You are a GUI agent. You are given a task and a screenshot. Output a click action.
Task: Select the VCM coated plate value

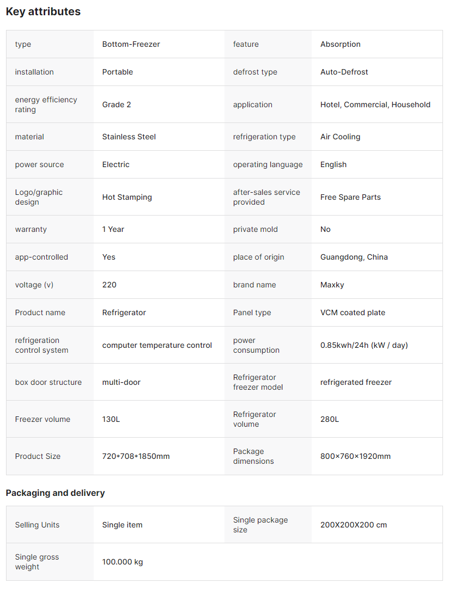coord(353,312)
